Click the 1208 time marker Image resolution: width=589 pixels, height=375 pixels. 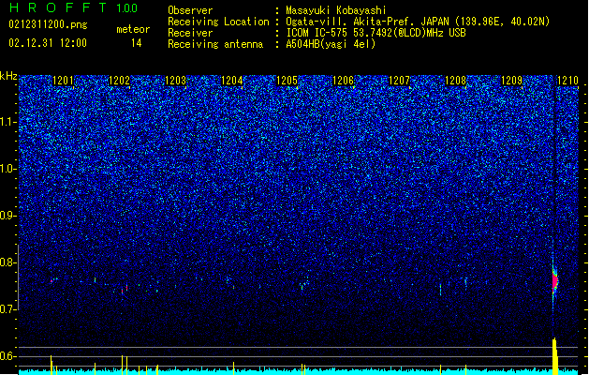pyautogui.click(x=456, y=81)
